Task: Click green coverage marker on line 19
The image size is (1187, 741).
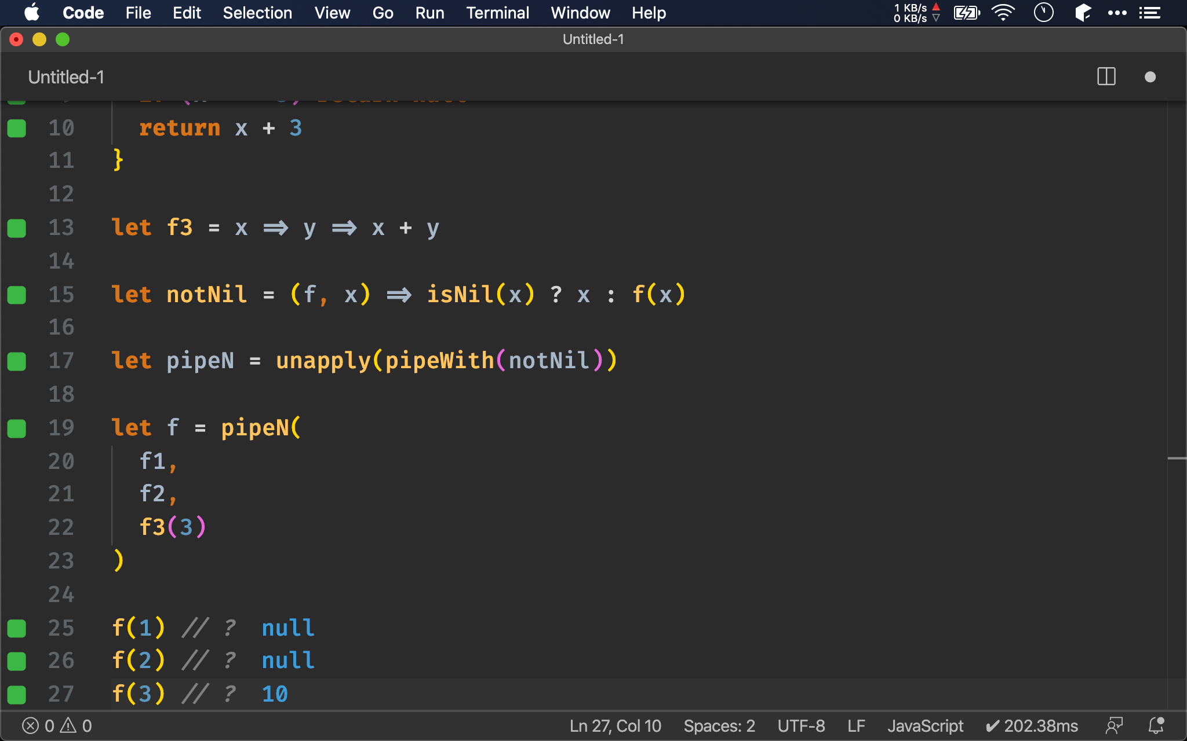Action: tap(17, 429)
